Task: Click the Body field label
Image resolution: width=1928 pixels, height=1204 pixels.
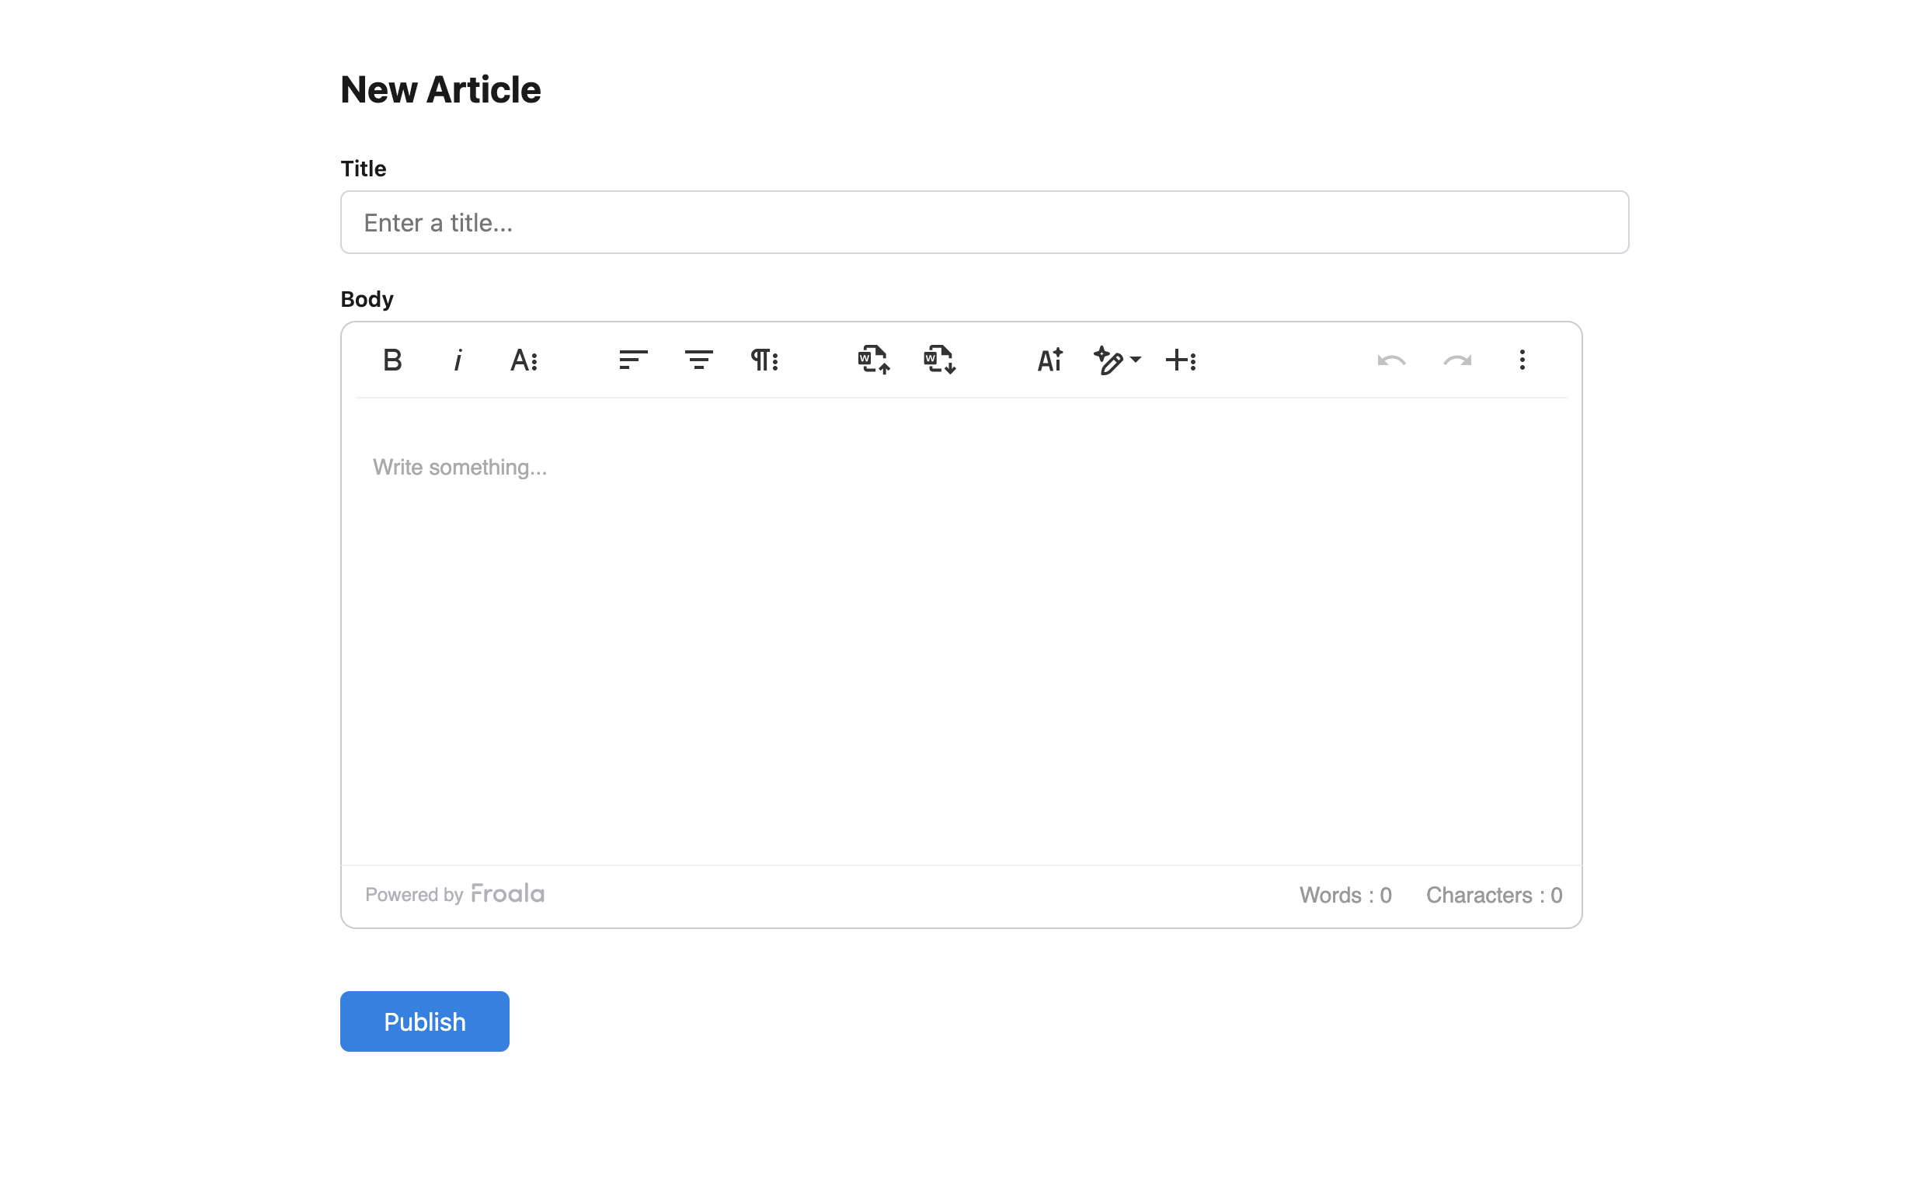Action: pyautogui.click(x=367, y=299)
